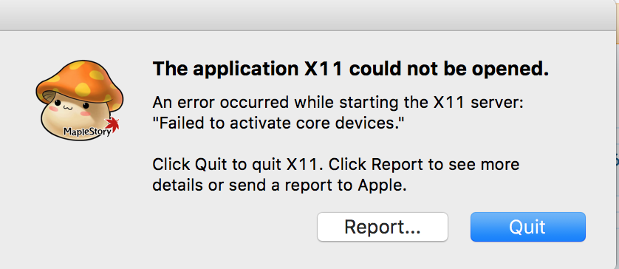This screenshot has width=619, height=269.
Task: Click the red maple leaf on icon
Action: [x=112, y=125]
